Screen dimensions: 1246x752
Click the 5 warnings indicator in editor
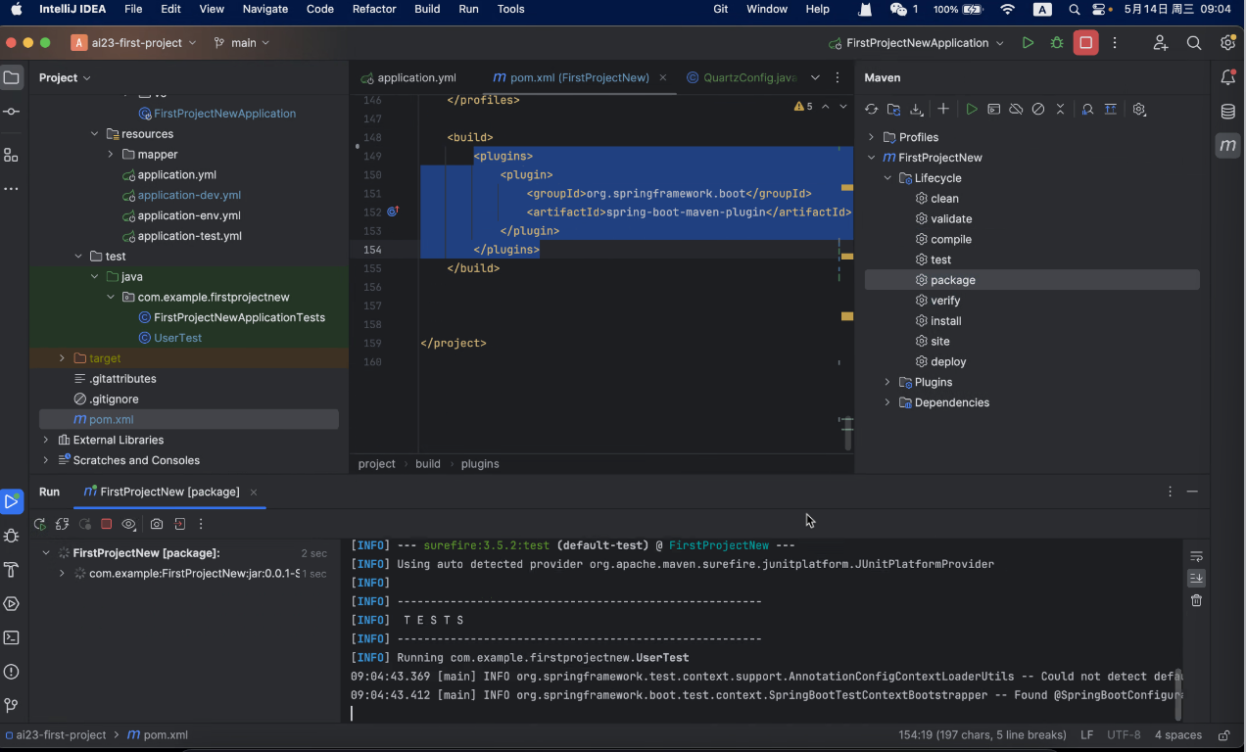[803, 106]
